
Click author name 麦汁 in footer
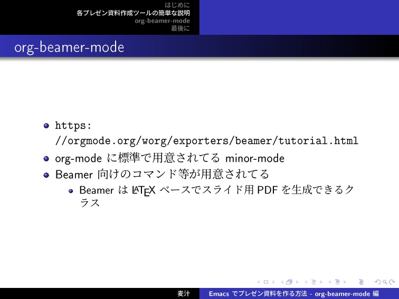184,293
